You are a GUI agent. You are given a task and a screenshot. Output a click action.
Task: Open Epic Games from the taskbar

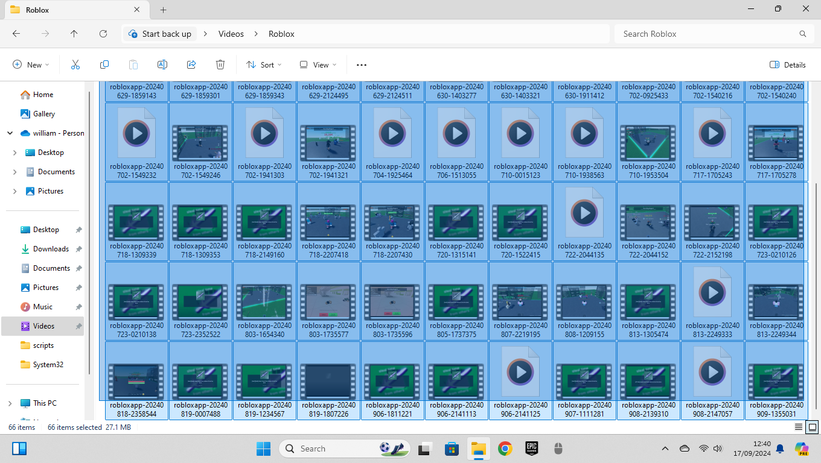click(x=532, y=449)
